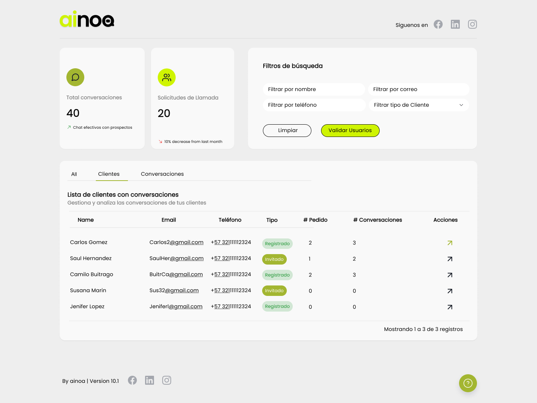Switch to the Conversaciones tab
Image resolution: width=537 pixels, height=403 pixels.
[162, 174]
